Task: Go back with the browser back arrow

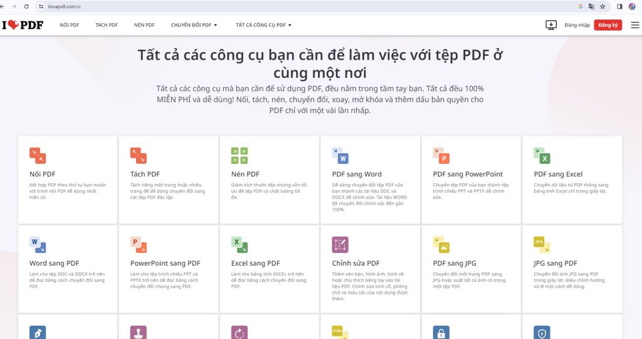Action: (2, 6)
